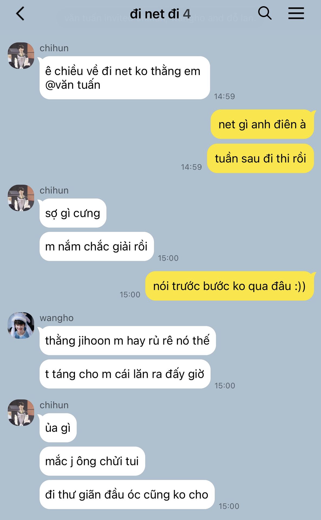The width and height of the screenshot is (321, 520).
Task: Tap chihun's avatar on first message
Action: coord(21,56)
